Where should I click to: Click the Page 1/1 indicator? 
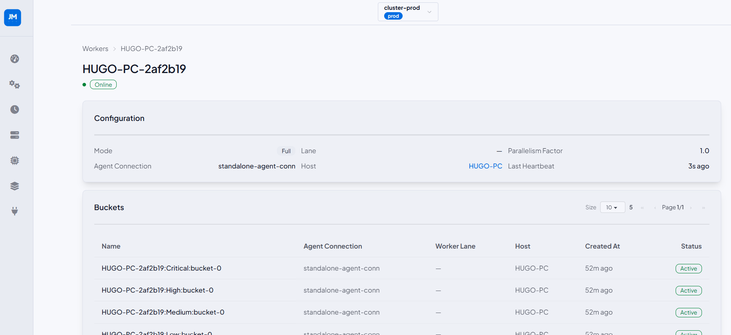pos(673,207)
